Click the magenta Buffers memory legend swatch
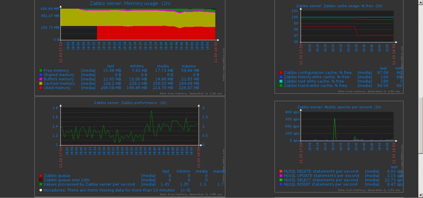 click(x=41, y=79)
